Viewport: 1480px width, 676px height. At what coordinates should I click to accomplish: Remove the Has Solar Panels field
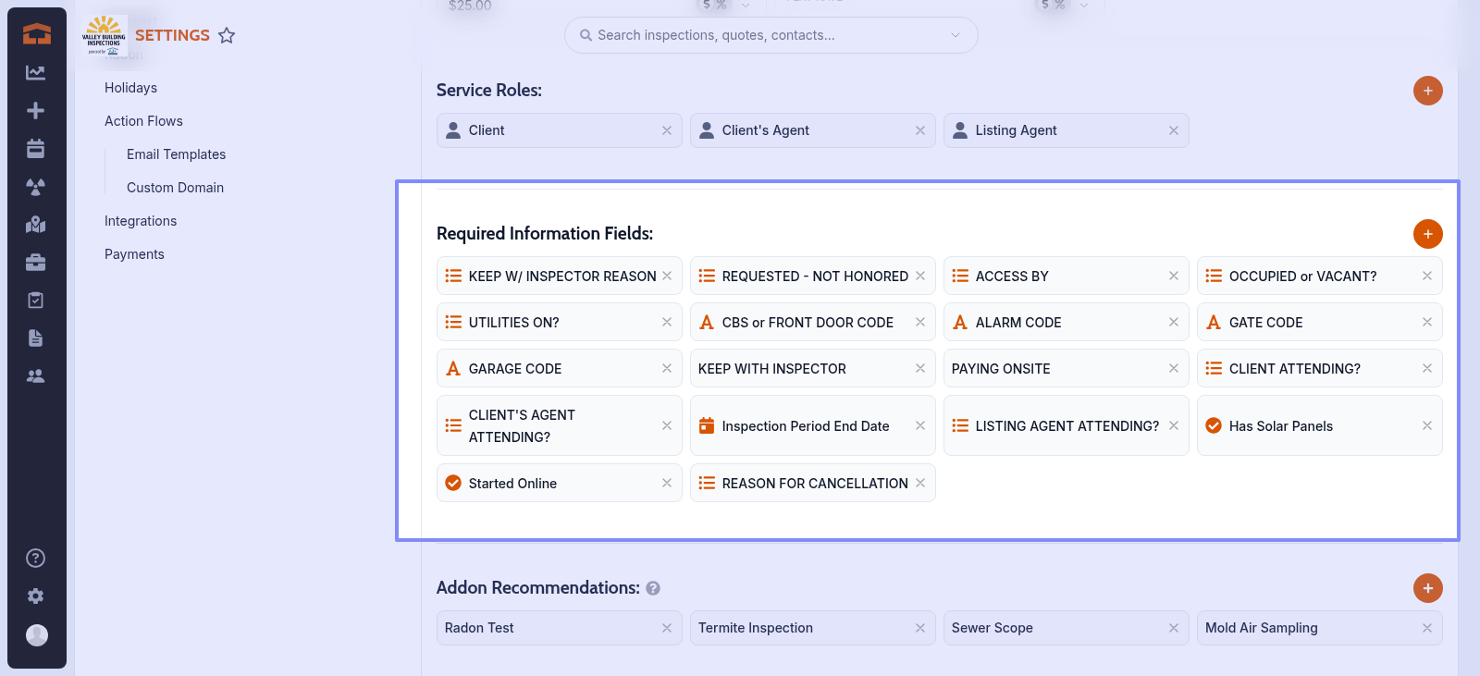point(1427,425)
